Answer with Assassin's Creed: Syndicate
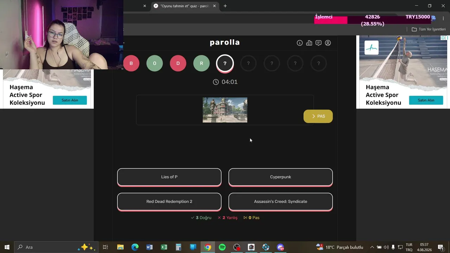The width and height of the screenshot is (450, 253). [281, 201]
